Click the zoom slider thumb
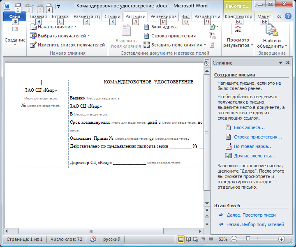This screenshot has width=296, height=247. pos(248,239)
